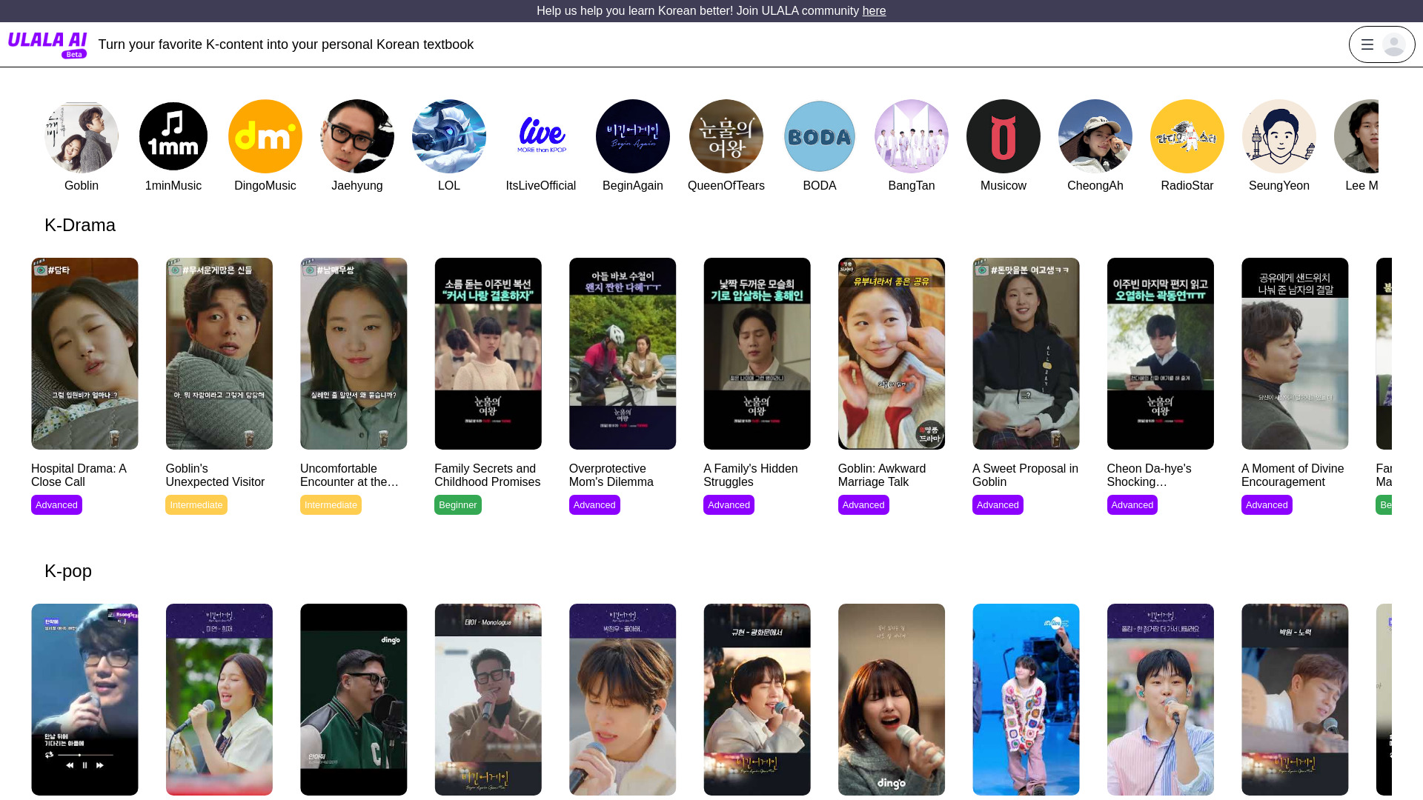Select the 1minMusic channel icon
This screenshot has width=1423, height=800.
173,136
